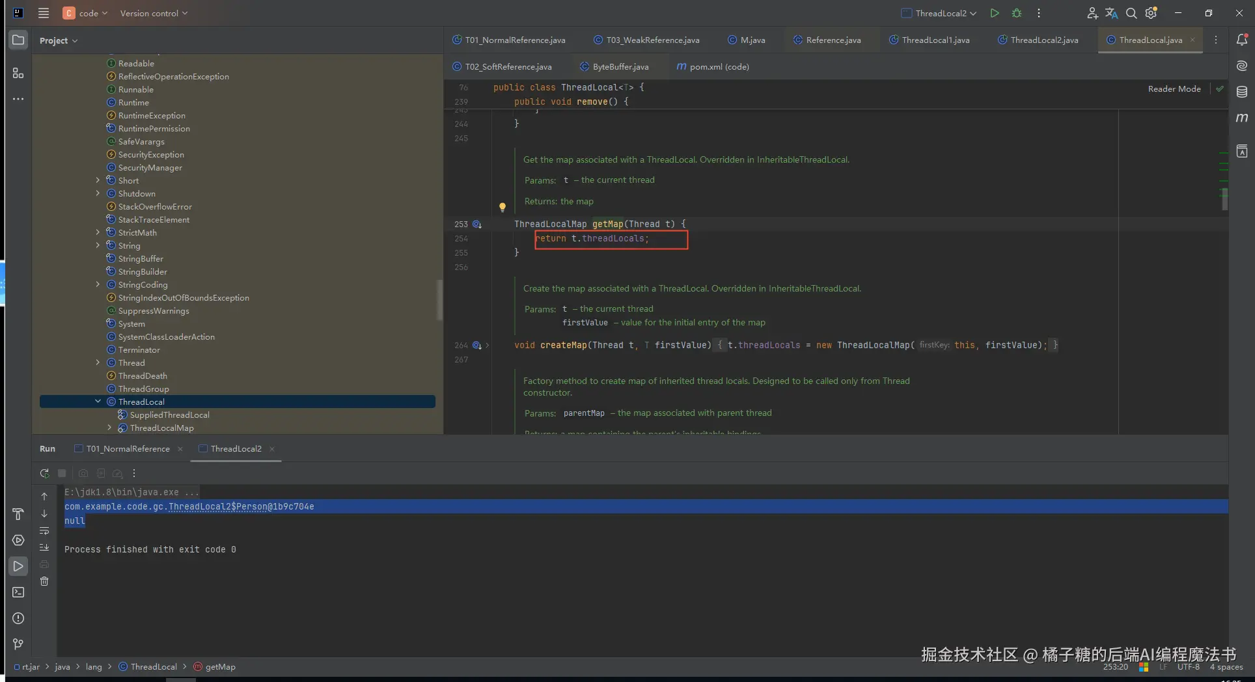Open the Maven tool window
The image size is (1255, 682).
point(1242,118)
